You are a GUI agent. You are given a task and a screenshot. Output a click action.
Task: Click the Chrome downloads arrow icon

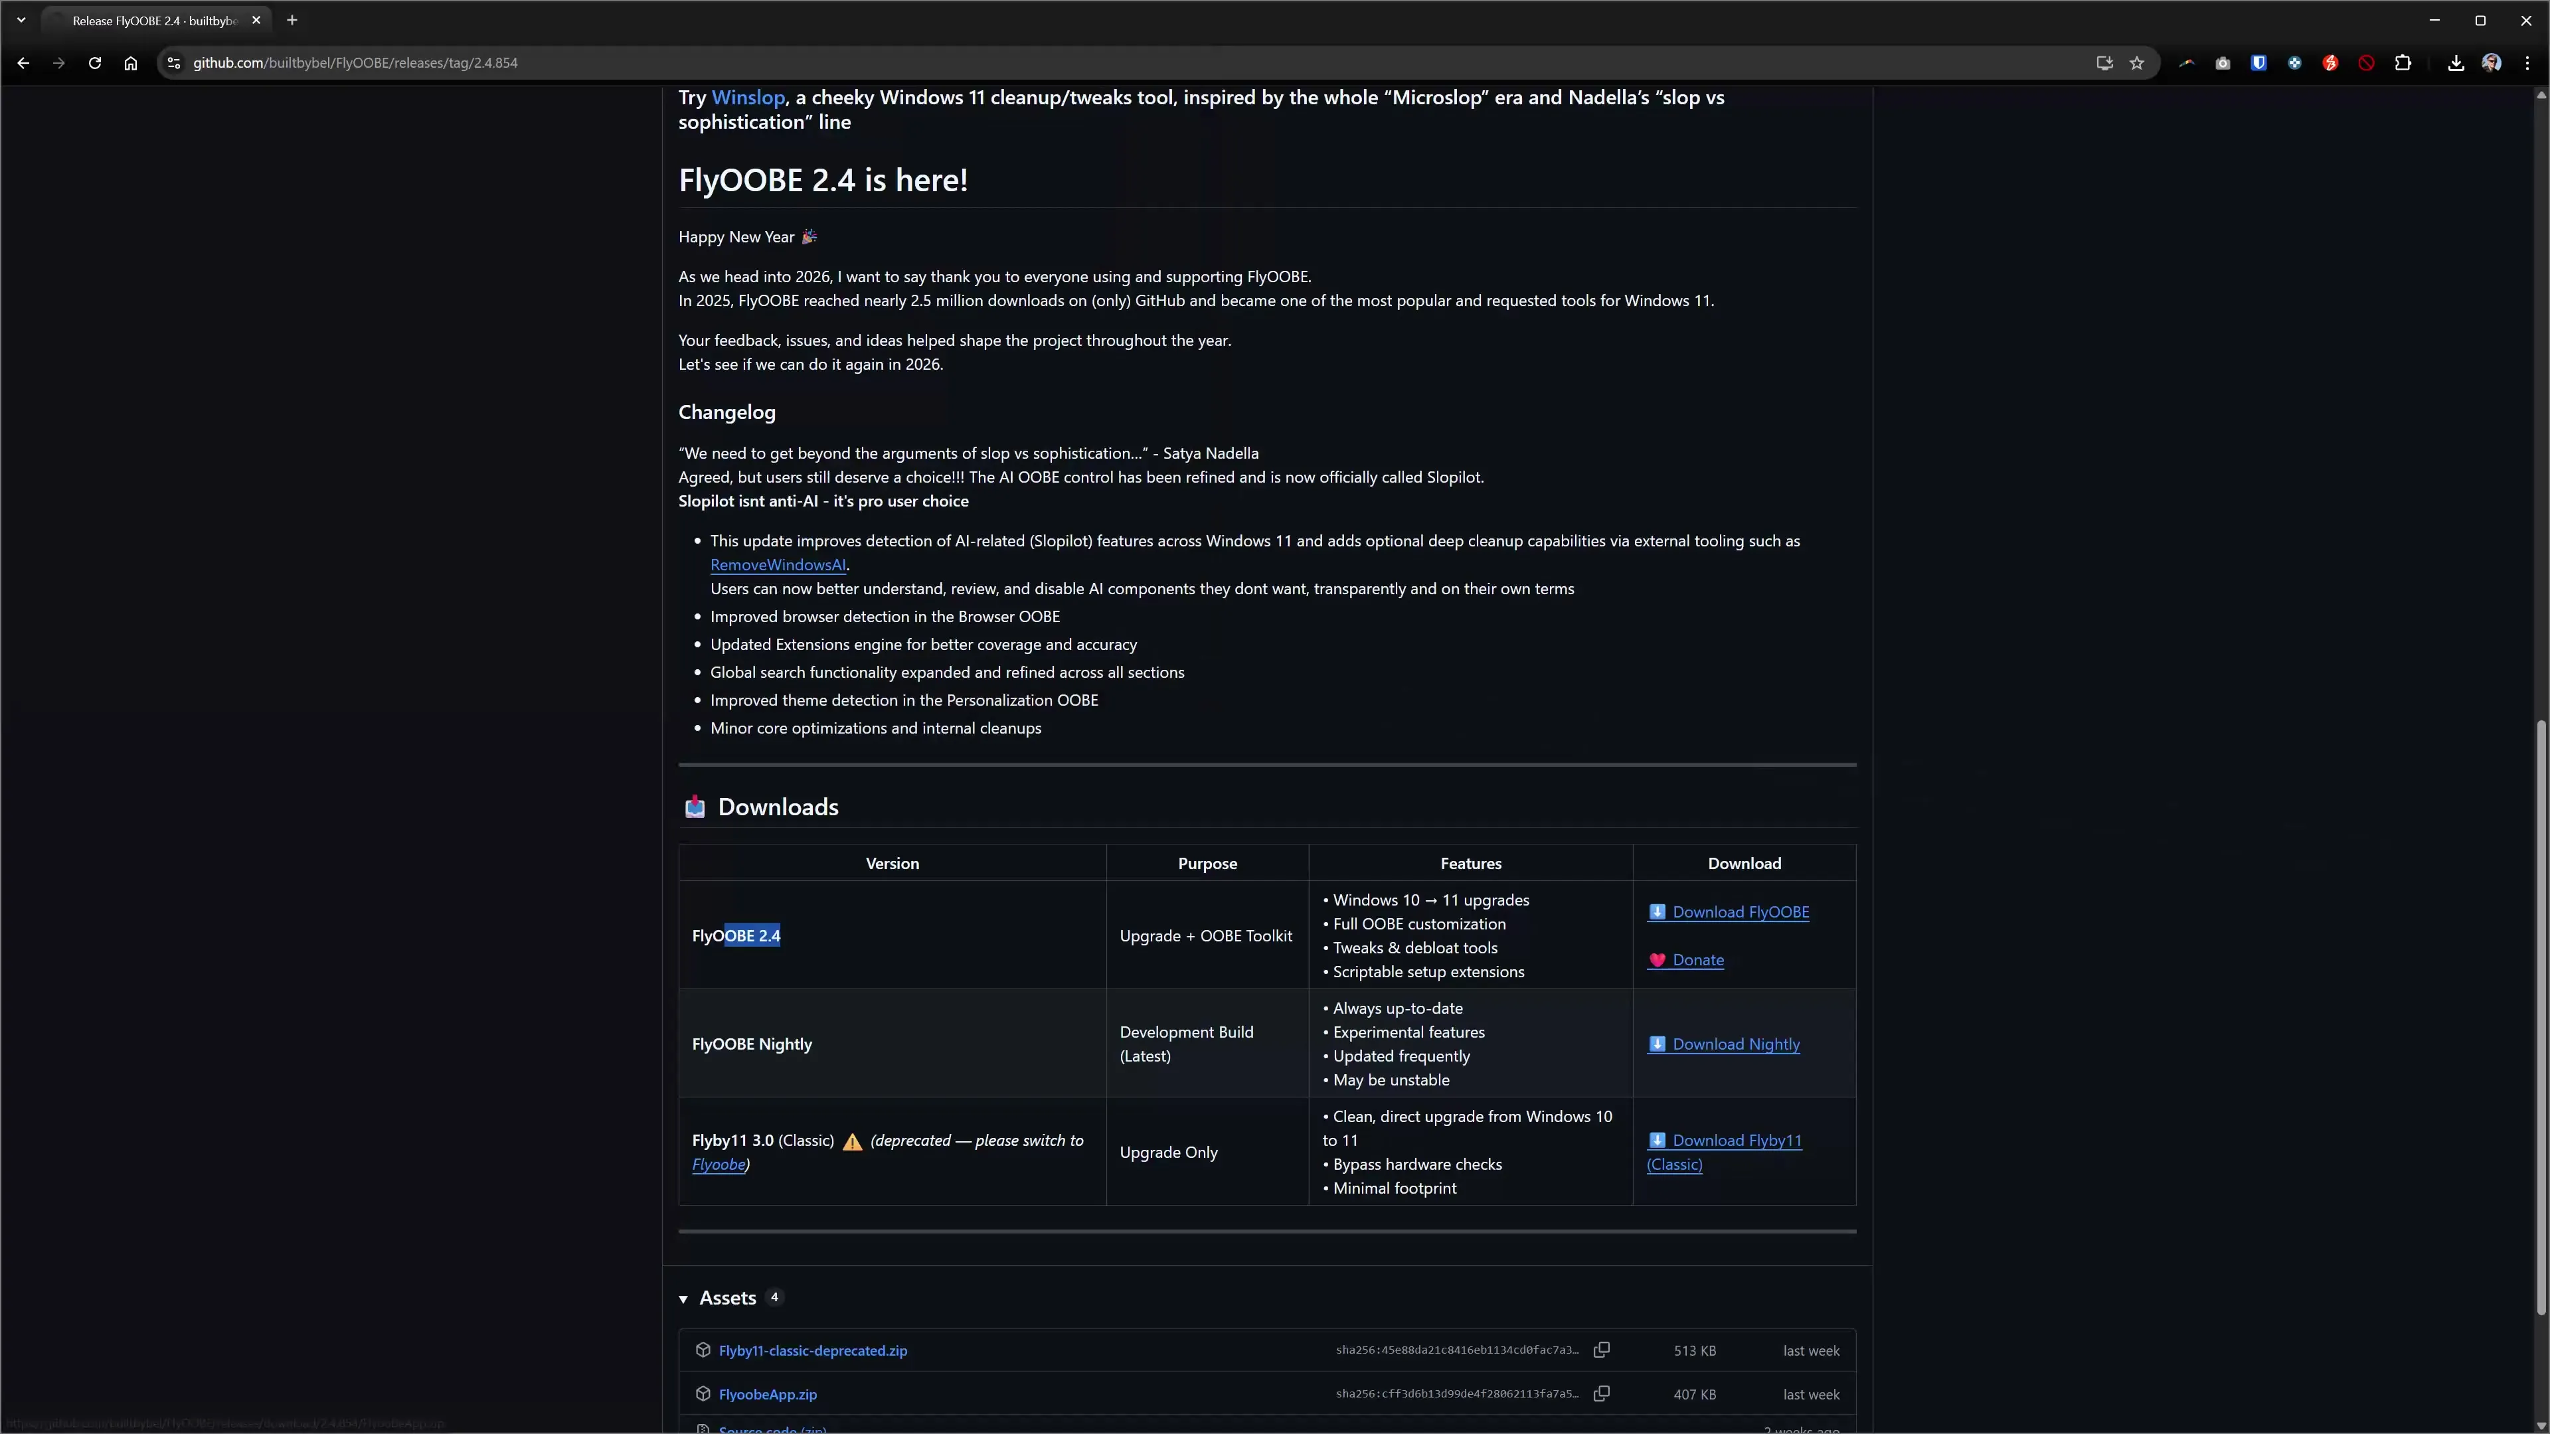coord(2456,62)
